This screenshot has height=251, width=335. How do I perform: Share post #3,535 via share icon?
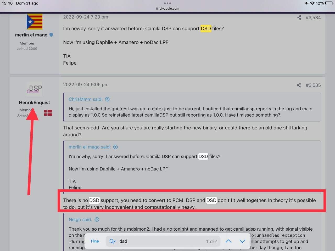pyautogui.click(x=299, y=85)
